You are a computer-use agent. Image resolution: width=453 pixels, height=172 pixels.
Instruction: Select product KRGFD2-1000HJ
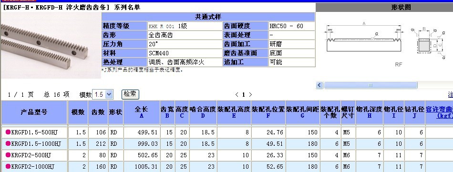click(32, 166)
